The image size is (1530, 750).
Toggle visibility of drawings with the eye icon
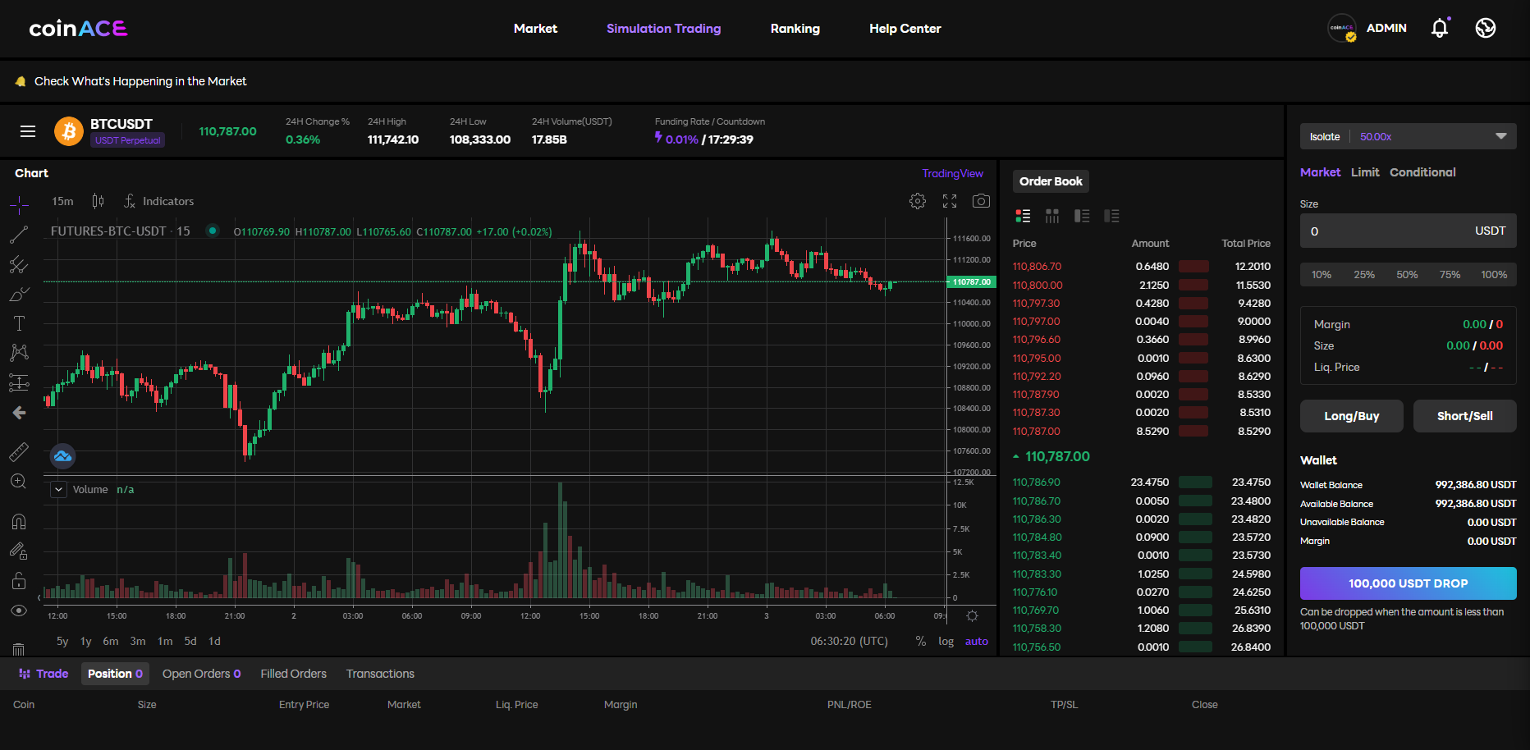20,610
